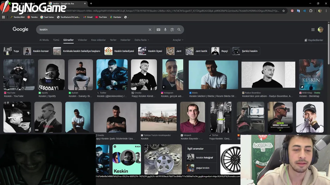Open the Google account avatar on the page

(320, 30)
